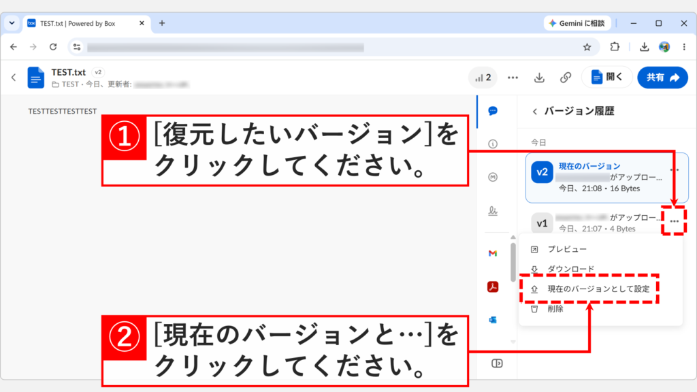Viewport: 697px width, 392px height.
Task: Click the browser forward arrow
Action: pos(33,47)
